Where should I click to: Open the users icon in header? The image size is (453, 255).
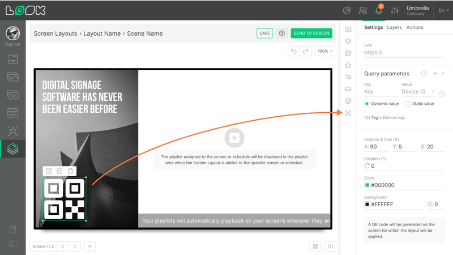click(x=362, y=10)
